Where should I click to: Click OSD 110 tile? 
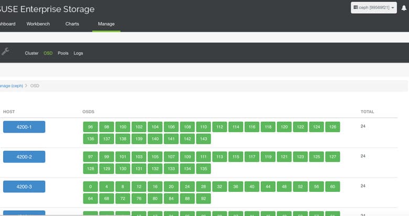click(203, 127)
